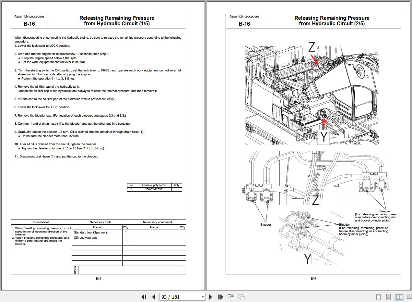The width and height of the screenshot is (412, 302).
Task: Click the 'B-16' code on page 89
Action: pos(244,24)
